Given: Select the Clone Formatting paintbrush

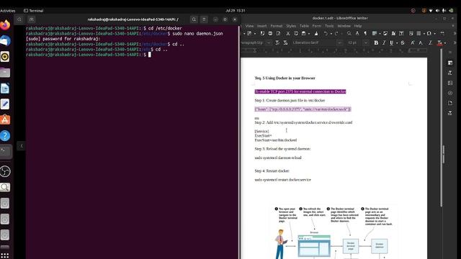Looking at the screenshot, I should click(x=316, y=34).
